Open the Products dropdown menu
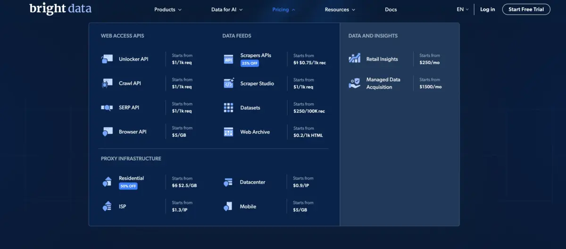The height and width of the screenshot is (249, 566). click(x=168, y=9)
